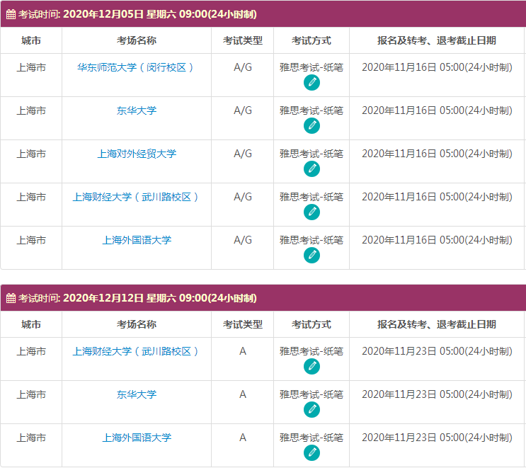The width and height of the screenshot is (526, 468).
Task: Click 考试时间 2020年12月12日 header text
Action: click(137, 298)
